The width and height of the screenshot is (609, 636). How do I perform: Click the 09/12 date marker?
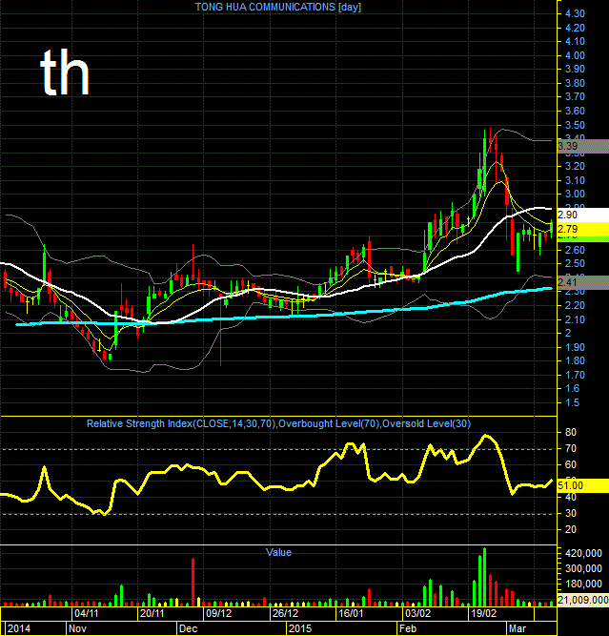coord(219,613)
